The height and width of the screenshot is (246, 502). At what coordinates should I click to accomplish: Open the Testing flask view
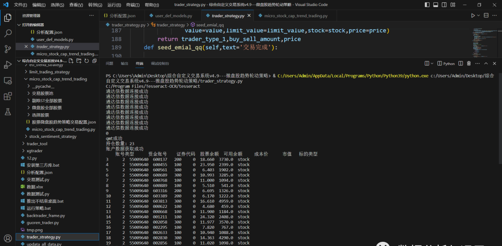coord(8,112)
